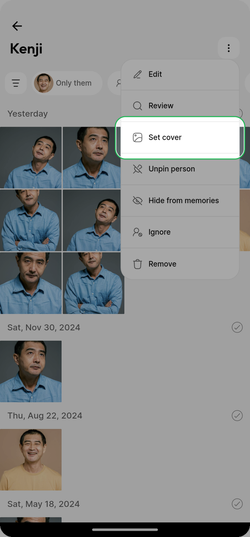The image size is (250, 537).
Task: Click the Sat, Nov 30, 2024 header
Action: click(44, 327)
